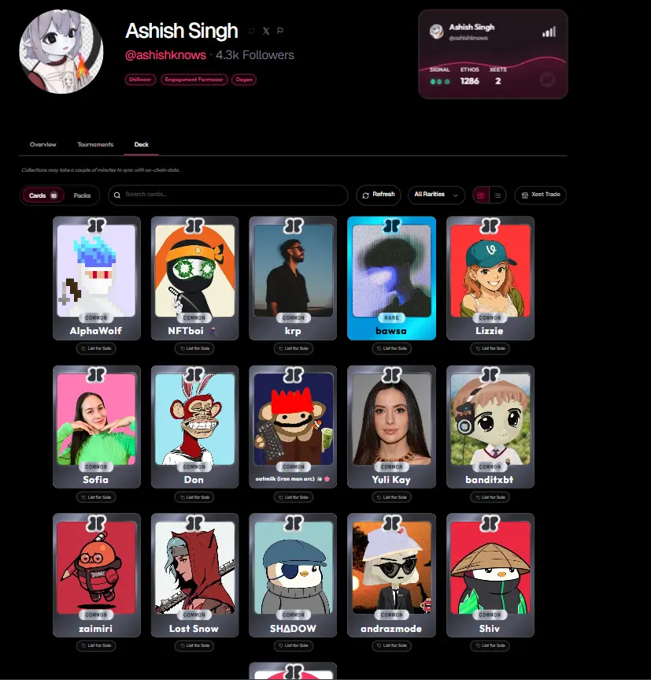Click the sync icon beside Ashish Singh
This screenshot has width=651, height=680.
tap(252, 31)
